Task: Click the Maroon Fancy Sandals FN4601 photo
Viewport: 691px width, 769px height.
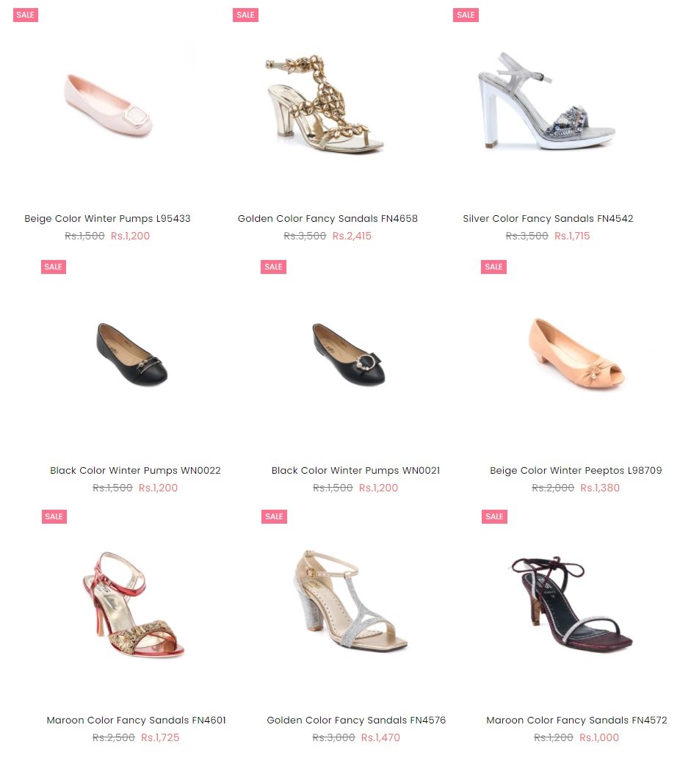Action: pyautogui.click(x=133, y=604)
